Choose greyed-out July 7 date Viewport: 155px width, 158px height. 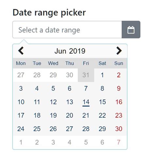point(119,142)
